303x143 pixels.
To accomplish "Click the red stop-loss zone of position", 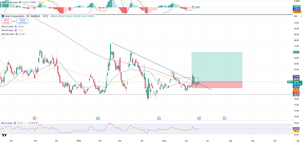I will coord(217,85).
